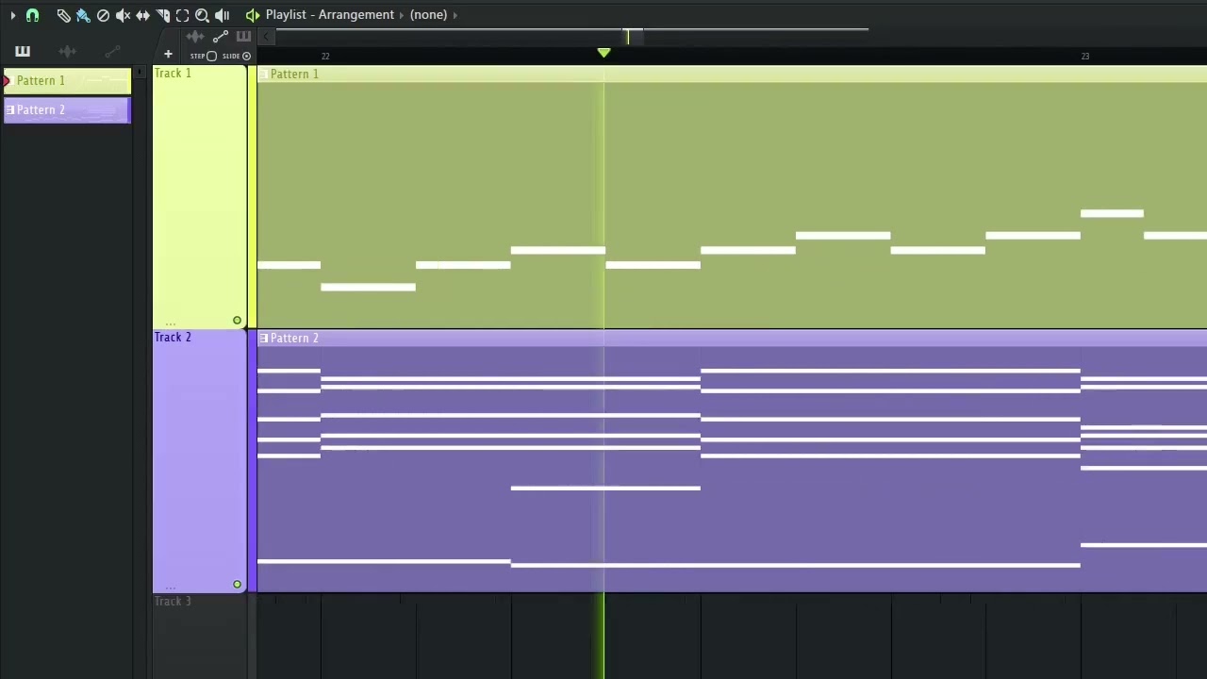Toggle SLIDE mode
This screenshot has height=679, width=1207.
[237, 56]
